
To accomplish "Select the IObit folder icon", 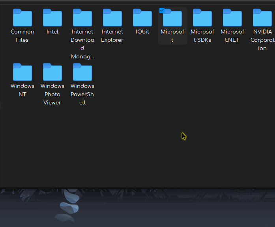I will [x=142, y=17].
